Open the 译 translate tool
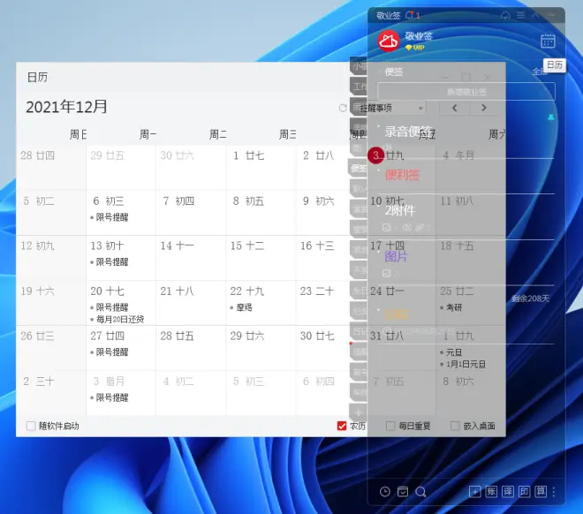 (508, 492)
